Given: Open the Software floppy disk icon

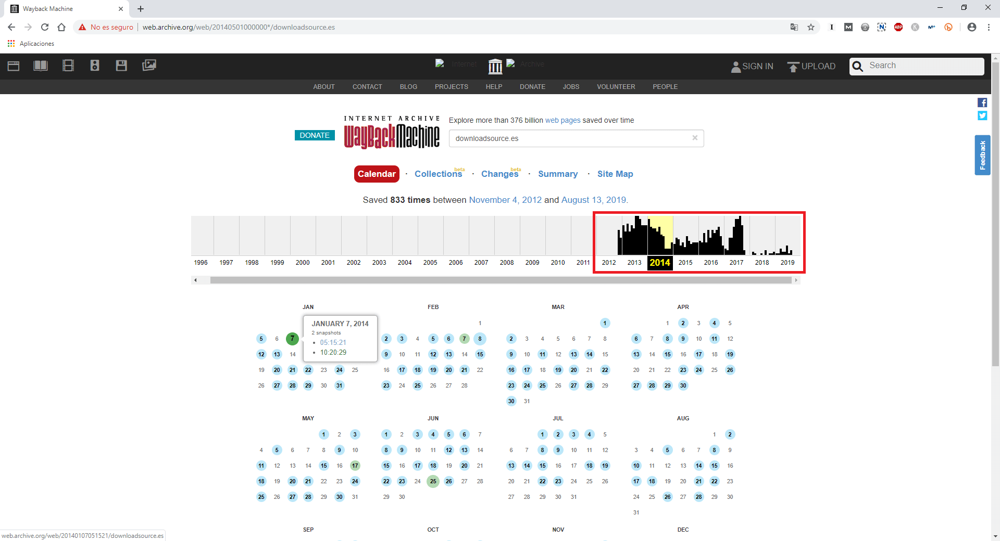Looking at the screenshot, I should tap(121, 66).
